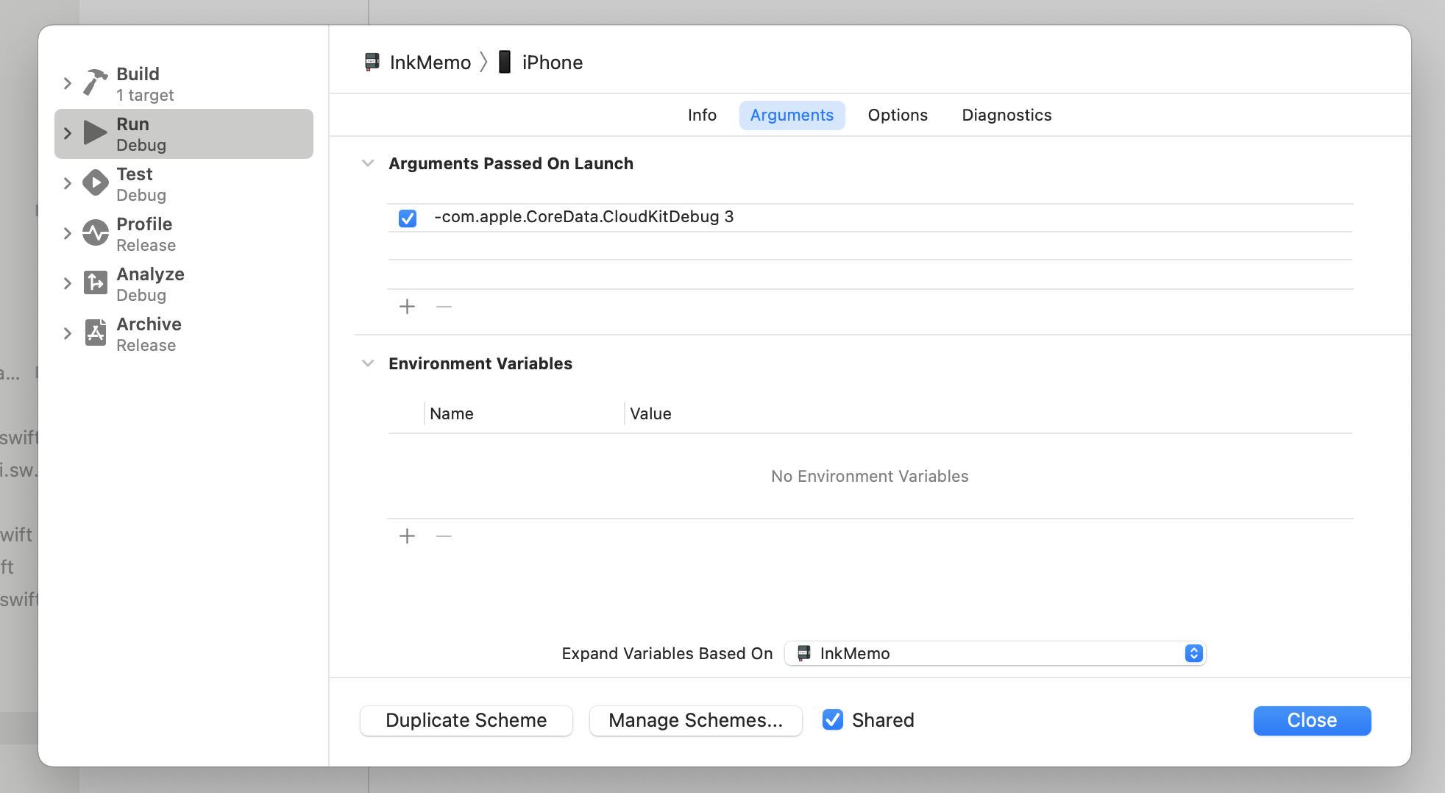
Task: Click the Analyze icon in sidebar
Action: tap(95, 282)
